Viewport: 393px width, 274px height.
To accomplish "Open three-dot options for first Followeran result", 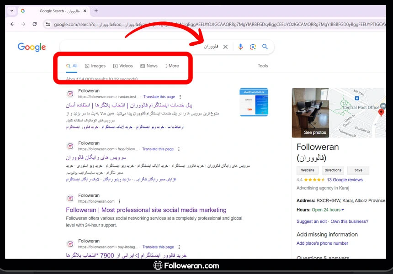I will click(181, 97).
